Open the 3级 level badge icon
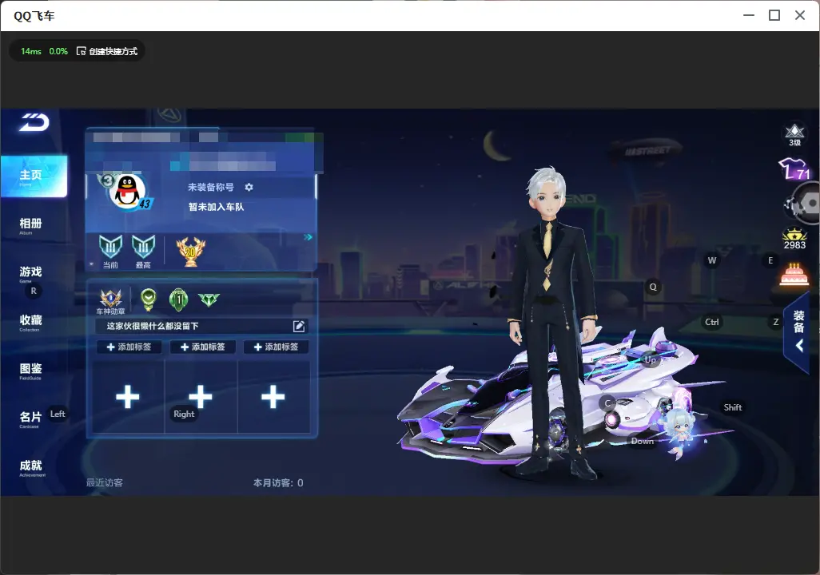 [x=794, y=135]
